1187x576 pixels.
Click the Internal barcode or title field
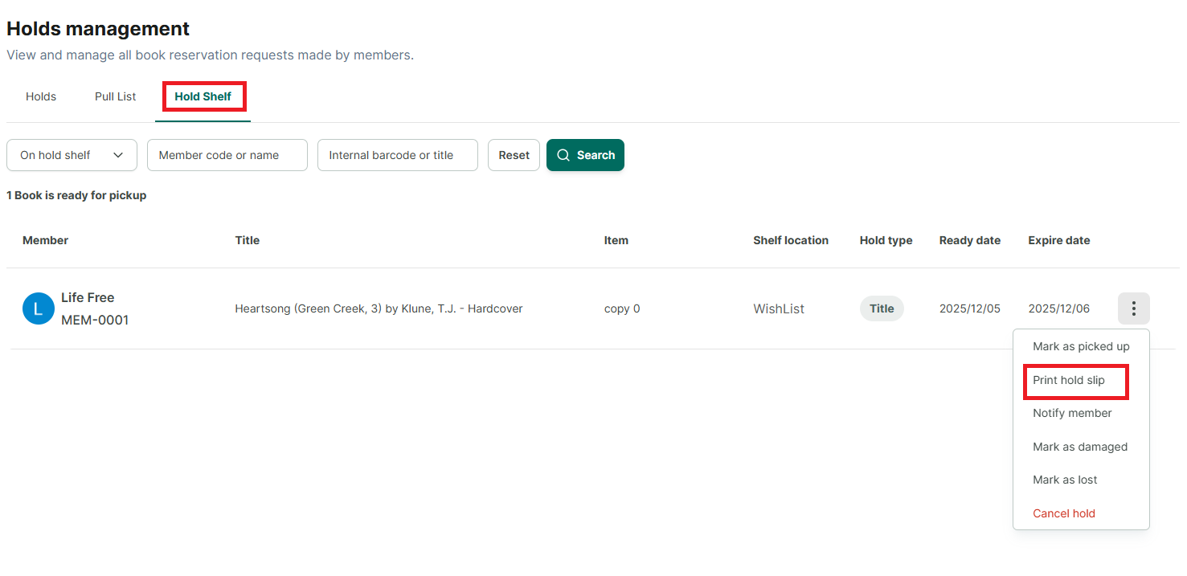point(398,155)
